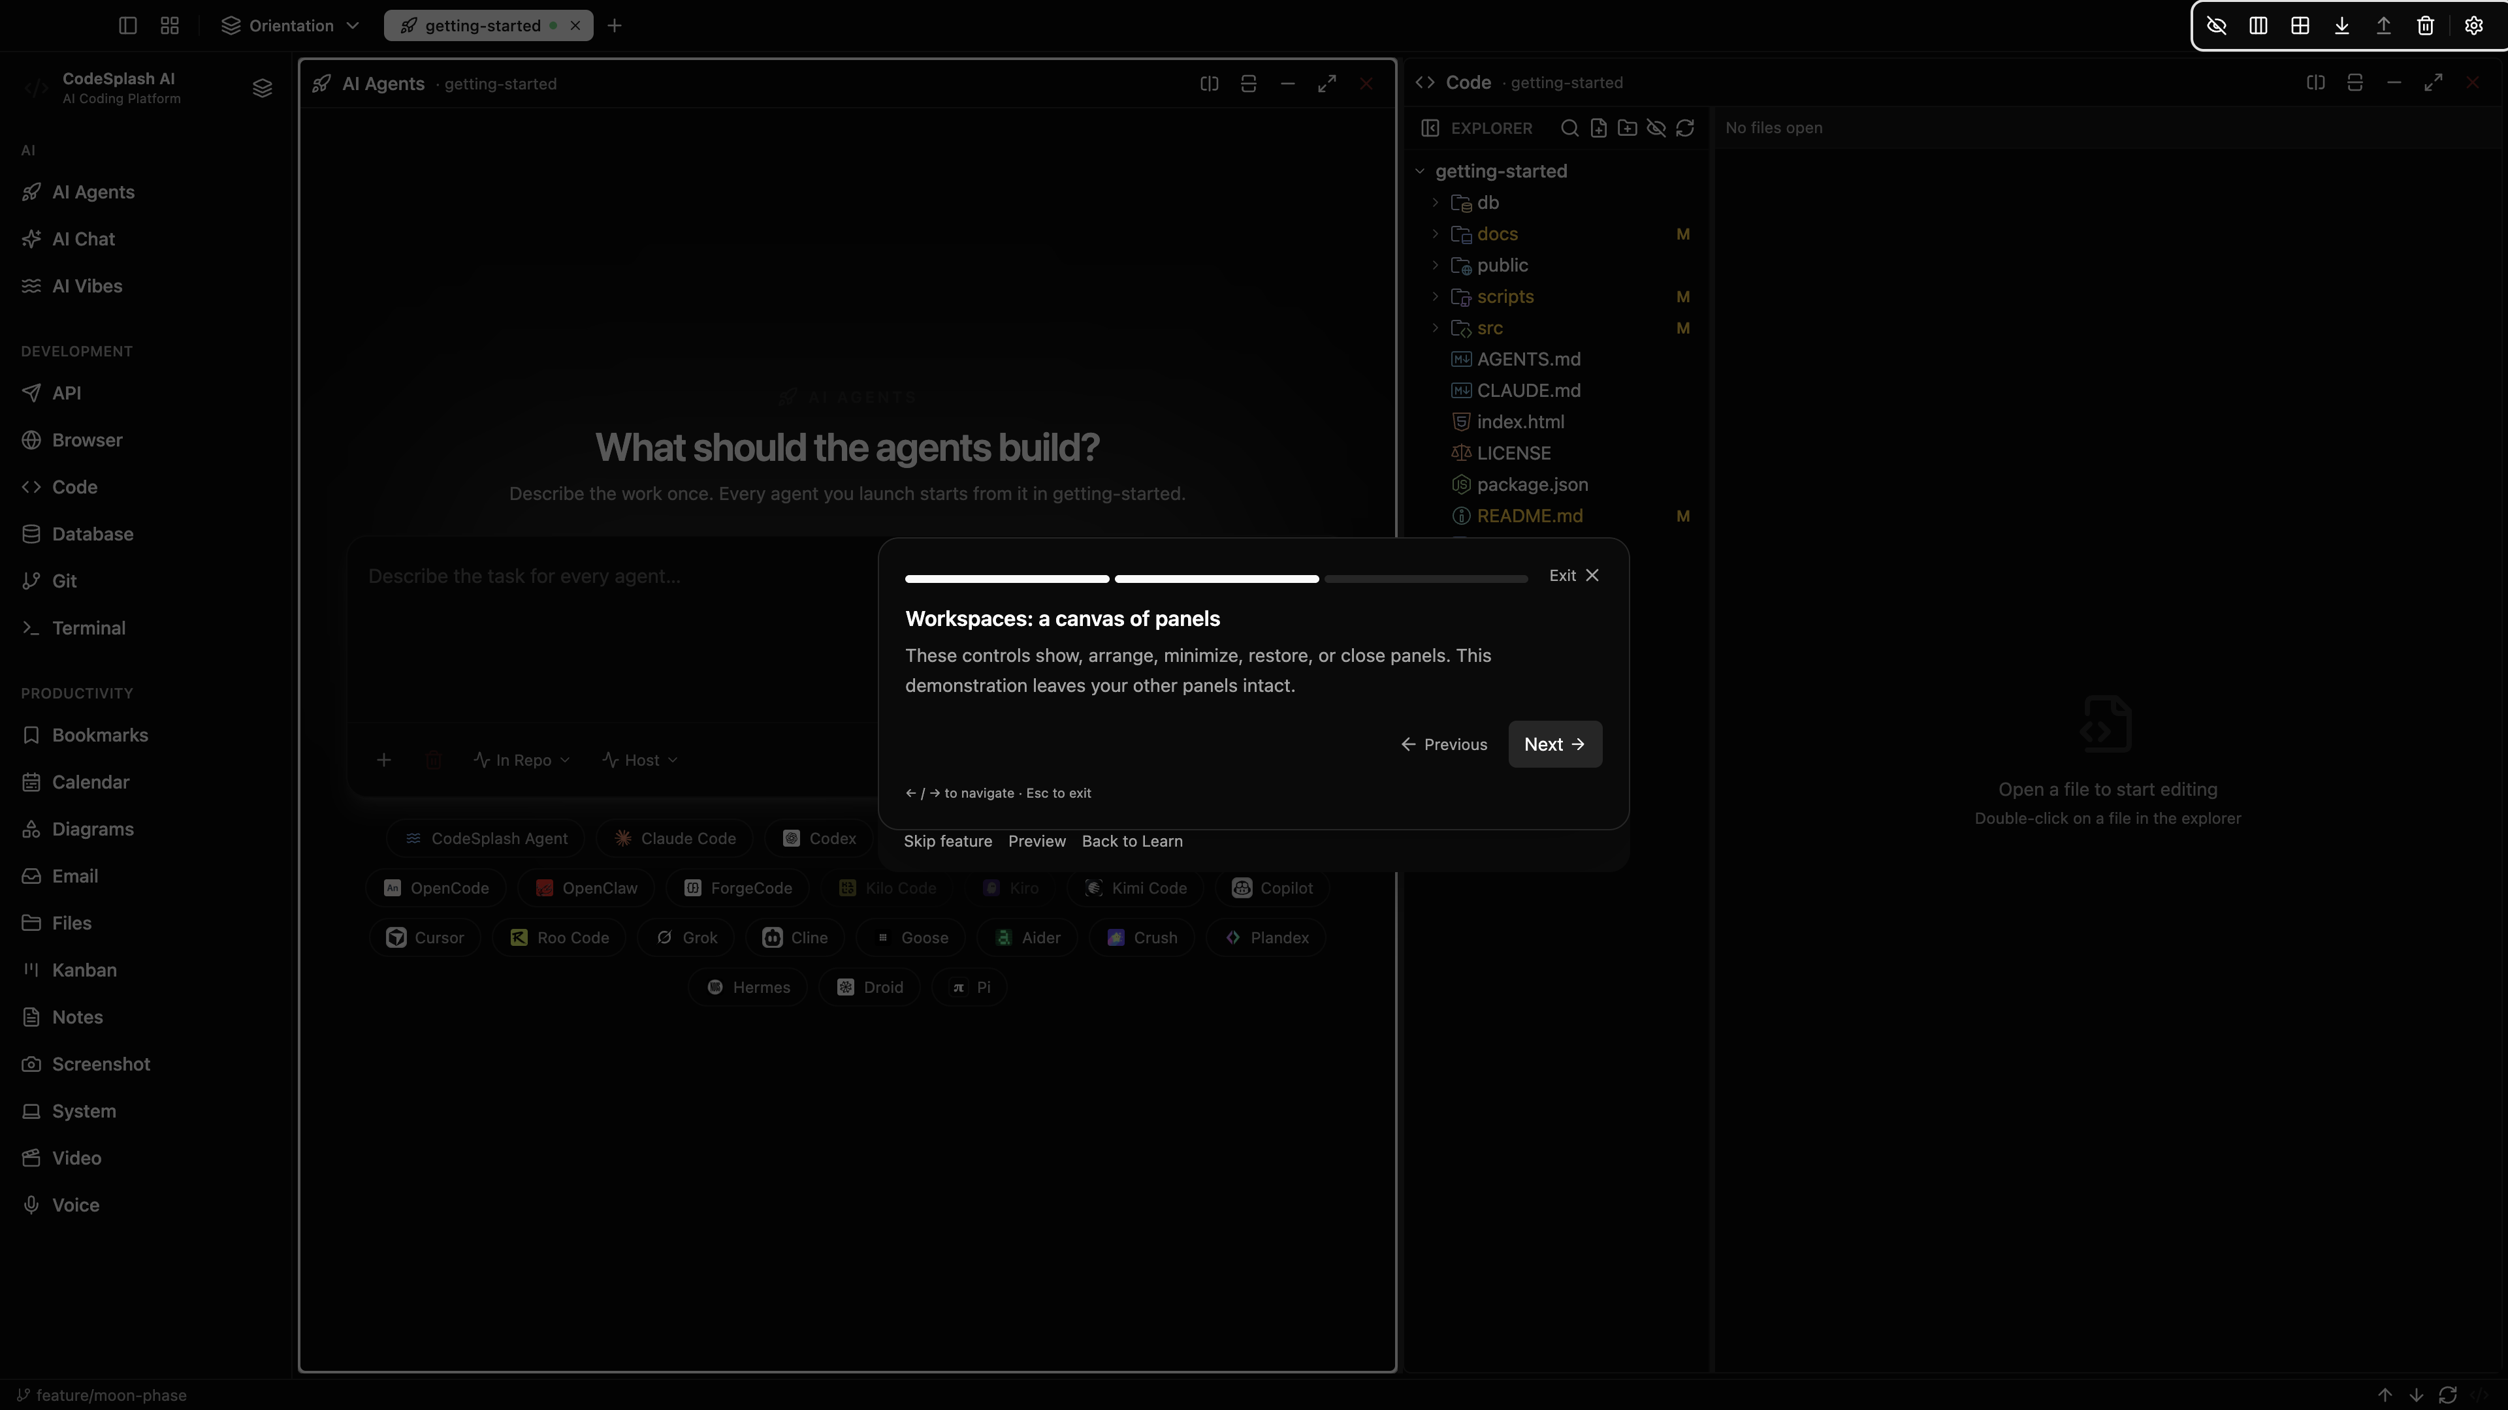Open workspace settings gear

2474,26
